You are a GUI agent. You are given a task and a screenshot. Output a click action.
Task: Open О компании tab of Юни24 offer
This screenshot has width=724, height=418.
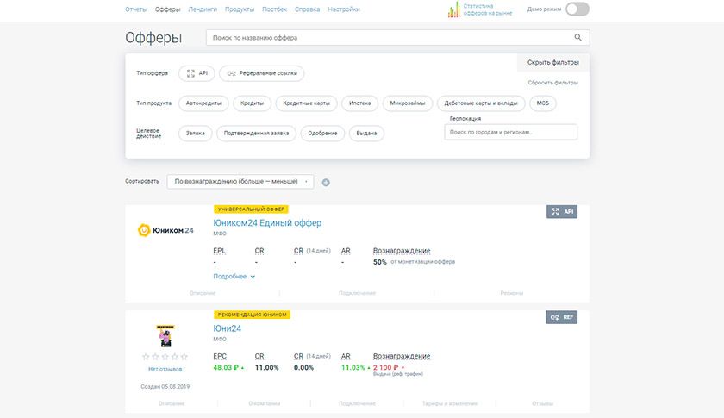click(x=264, y=403)
